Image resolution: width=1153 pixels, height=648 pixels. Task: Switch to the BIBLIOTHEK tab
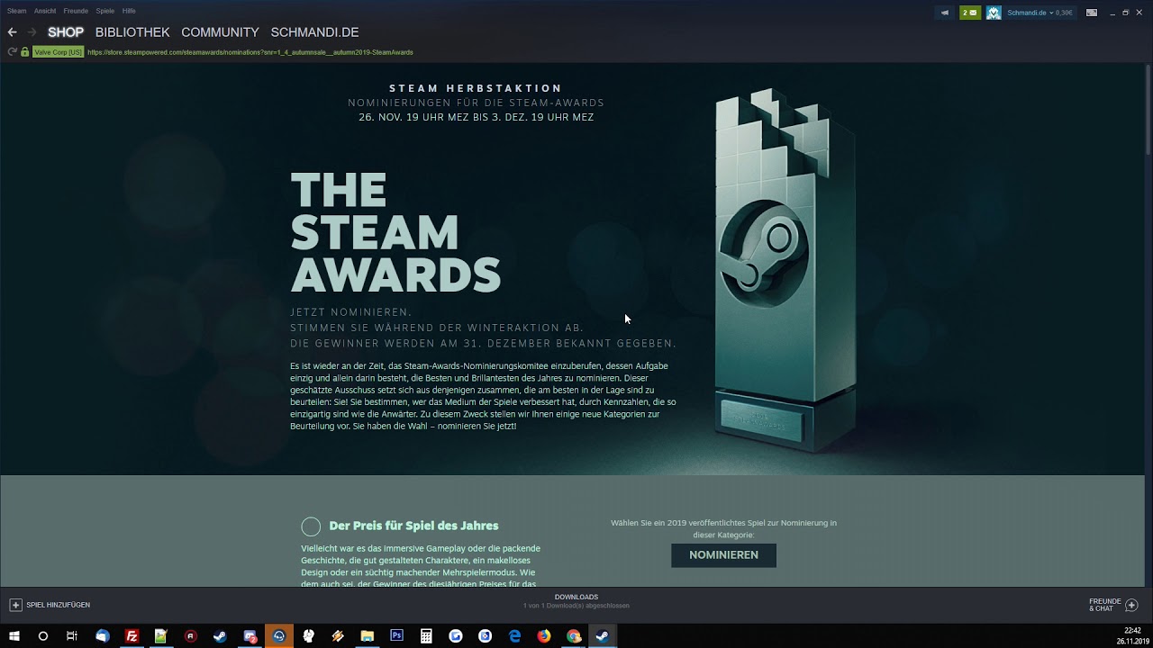[x=132, y=32]
